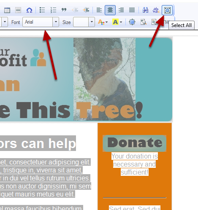
Task: Toggle justified text alignment
Action: [x=132, y=10]
